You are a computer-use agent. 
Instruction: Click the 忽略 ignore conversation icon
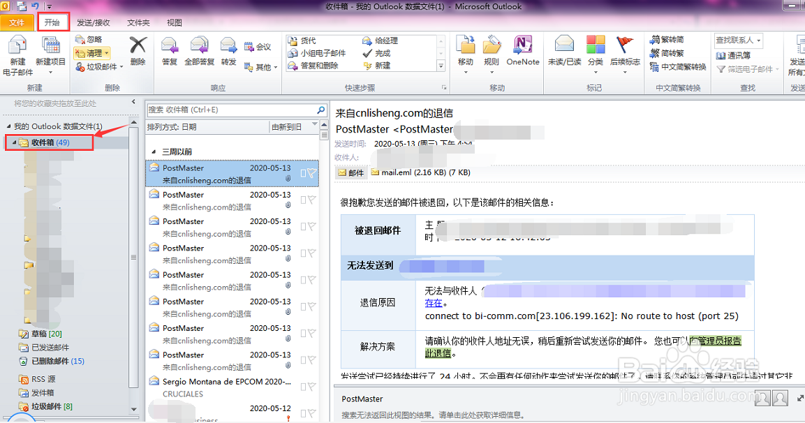click(89, 40)
